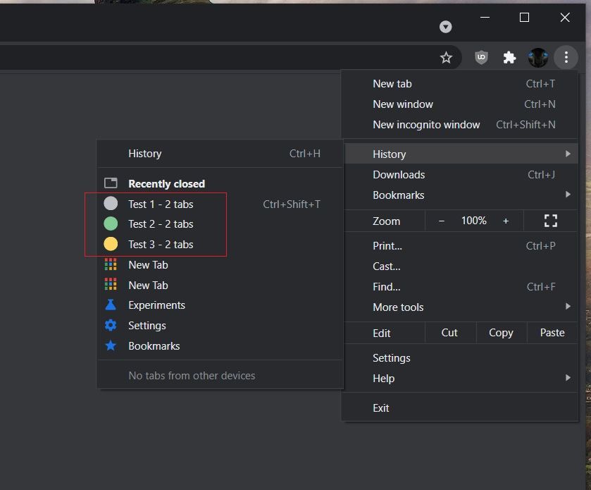Click the three-dot Chrome menu button
Viewport: 591px width, 490px height.
coord(566,58)
